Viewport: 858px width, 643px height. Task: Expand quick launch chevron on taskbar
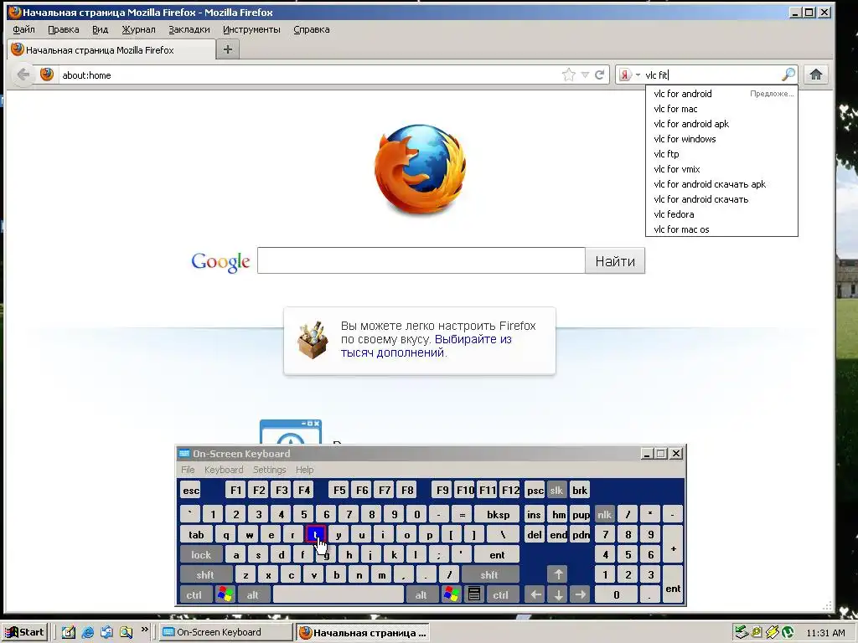click(x=144, y=630)
